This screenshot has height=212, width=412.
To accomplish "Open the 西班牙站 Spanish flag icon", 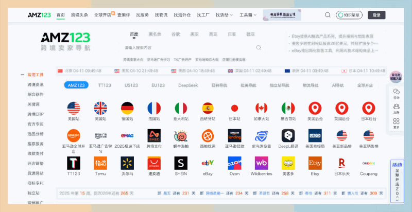I will 208,108.
